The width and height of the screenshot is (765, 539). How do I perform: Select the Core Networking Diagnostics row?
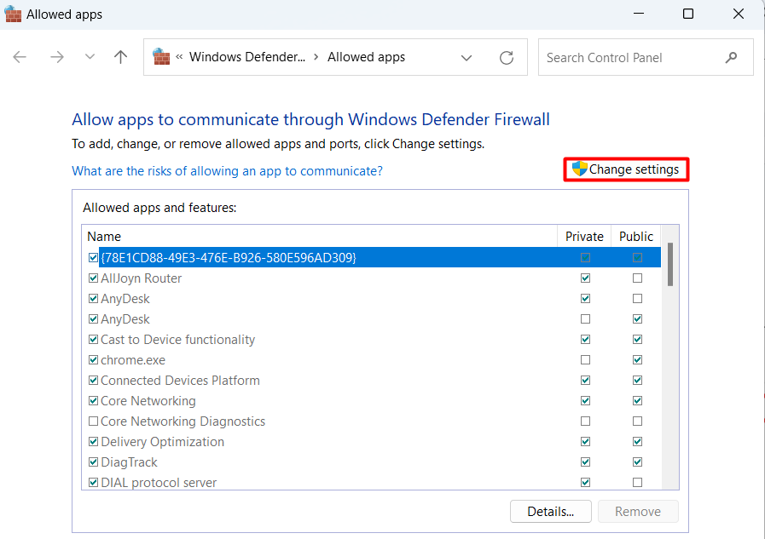(x=371, y=421)
